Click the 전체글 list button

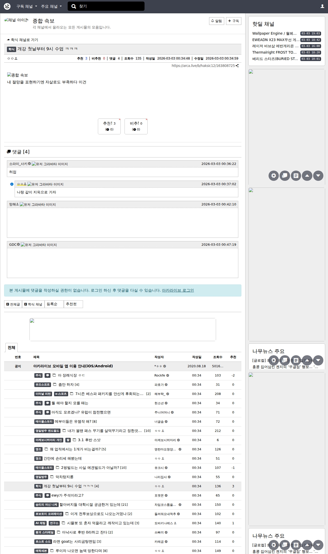click(x=13, y=304)
